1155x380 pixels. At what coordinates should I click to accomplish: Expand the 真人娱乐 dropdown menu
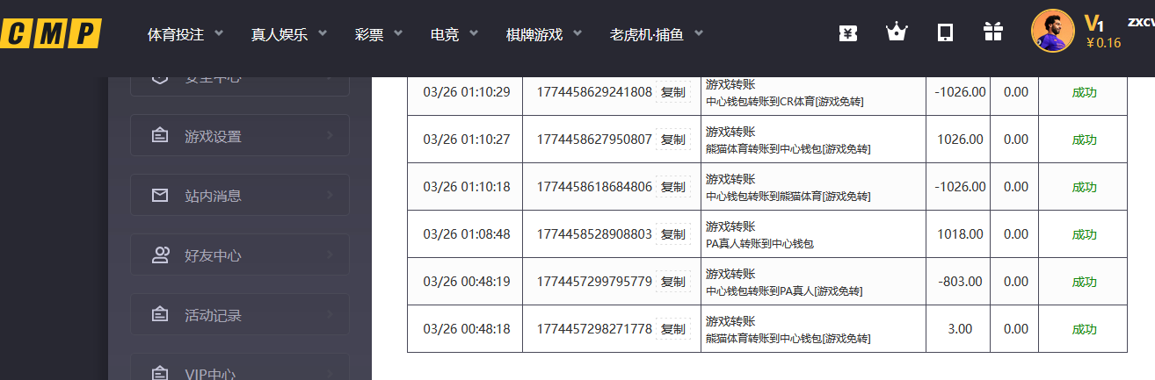coord(288,34)
